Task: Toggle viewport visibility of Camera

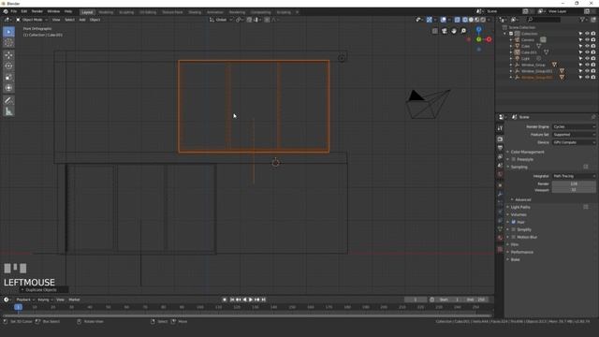Action: (x=587, y=39)
